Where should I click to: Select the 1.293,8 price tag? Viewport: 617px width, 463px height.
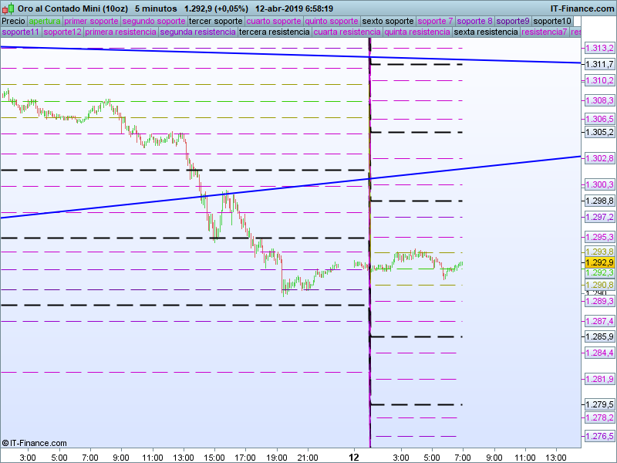tap(599, 252)
